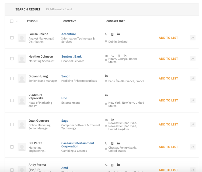The image size is (202, 172).
Task: Check the Heather Johnson row checkbox
Action: [12, 59]
